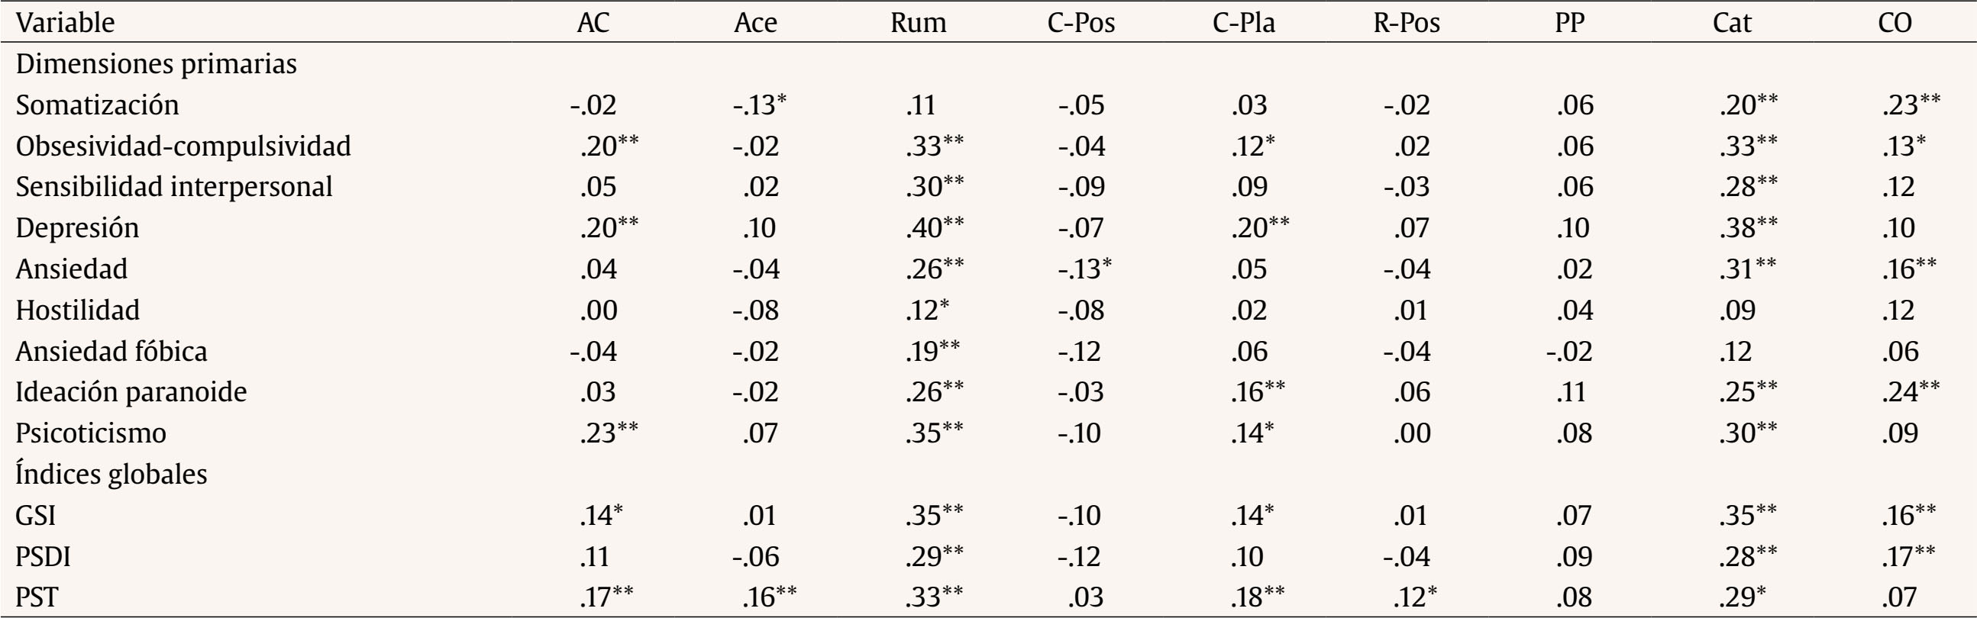Click the 'Hostilidad' row label
The image size is (1977, 618).
click(78, 310)
